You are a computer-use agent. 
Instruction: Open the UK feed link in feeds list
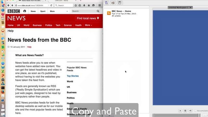pos(69,87)
